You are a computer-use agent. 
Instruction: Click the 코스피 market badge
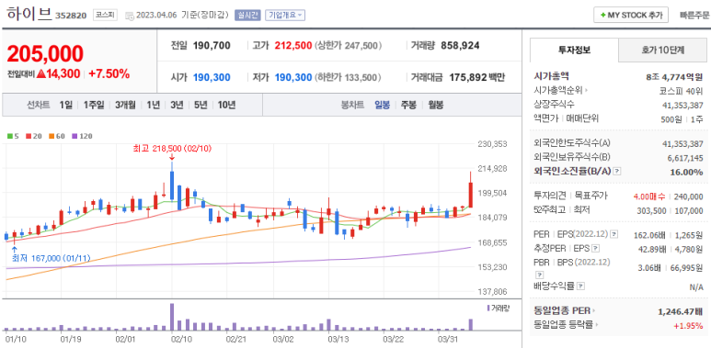(x=105, y=15)
